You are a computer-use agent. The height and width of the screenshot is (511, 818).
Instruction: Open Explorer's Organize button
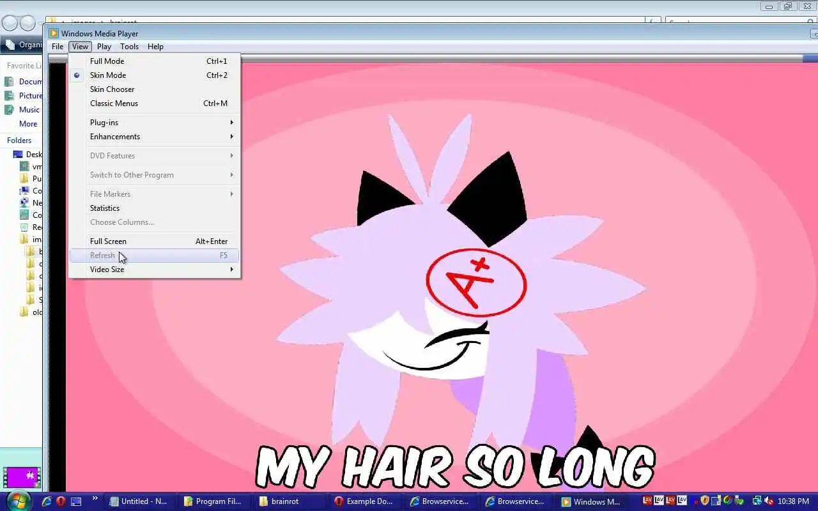(x=24, y=45)
